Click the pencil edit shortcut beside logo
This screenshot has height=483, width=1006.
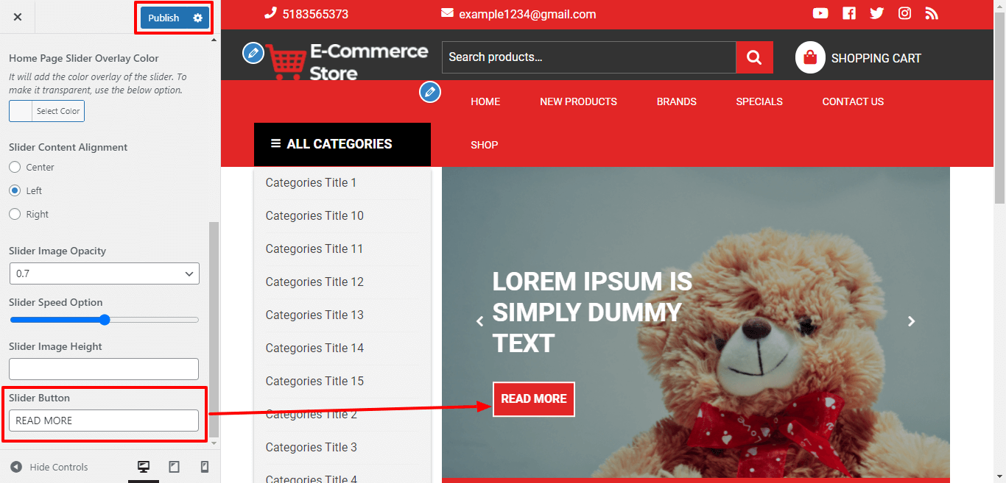pyautogui.click(x=253, y=52)
